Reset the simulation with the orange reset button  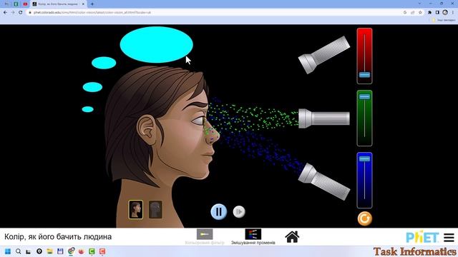[x=364, y=218]
